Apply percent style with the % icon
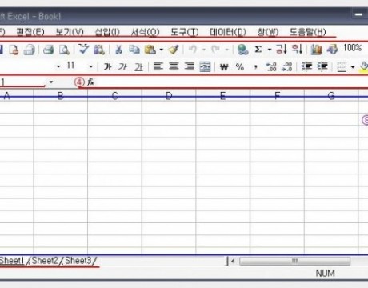This screenshot has height=288, width=368. pos(240,67)
